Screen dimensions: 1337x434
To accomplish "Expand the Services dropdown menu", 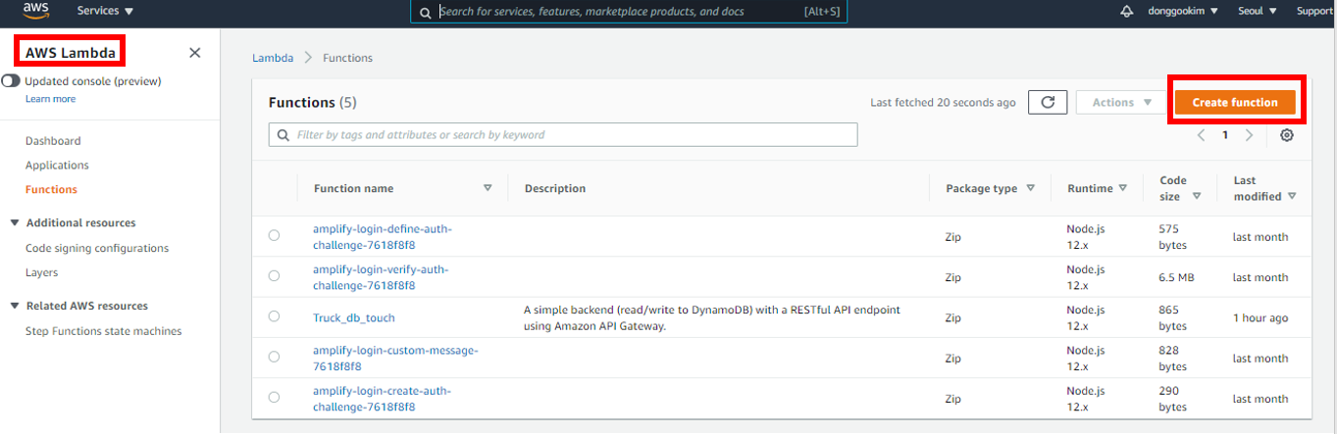I will coord(105,11).
